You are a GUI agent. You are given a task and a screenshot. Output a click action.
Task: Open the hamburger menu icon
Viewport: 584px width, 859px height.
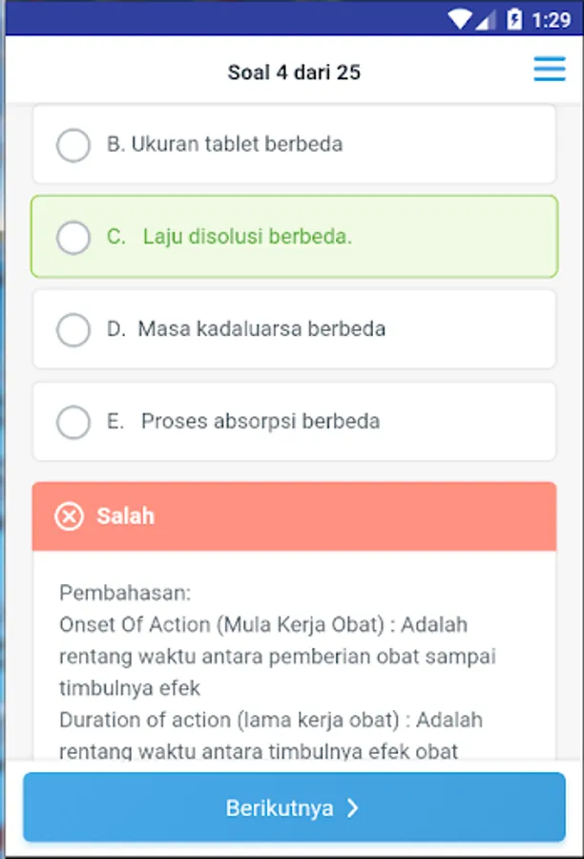pyautogui.click(x=550, y=70)
